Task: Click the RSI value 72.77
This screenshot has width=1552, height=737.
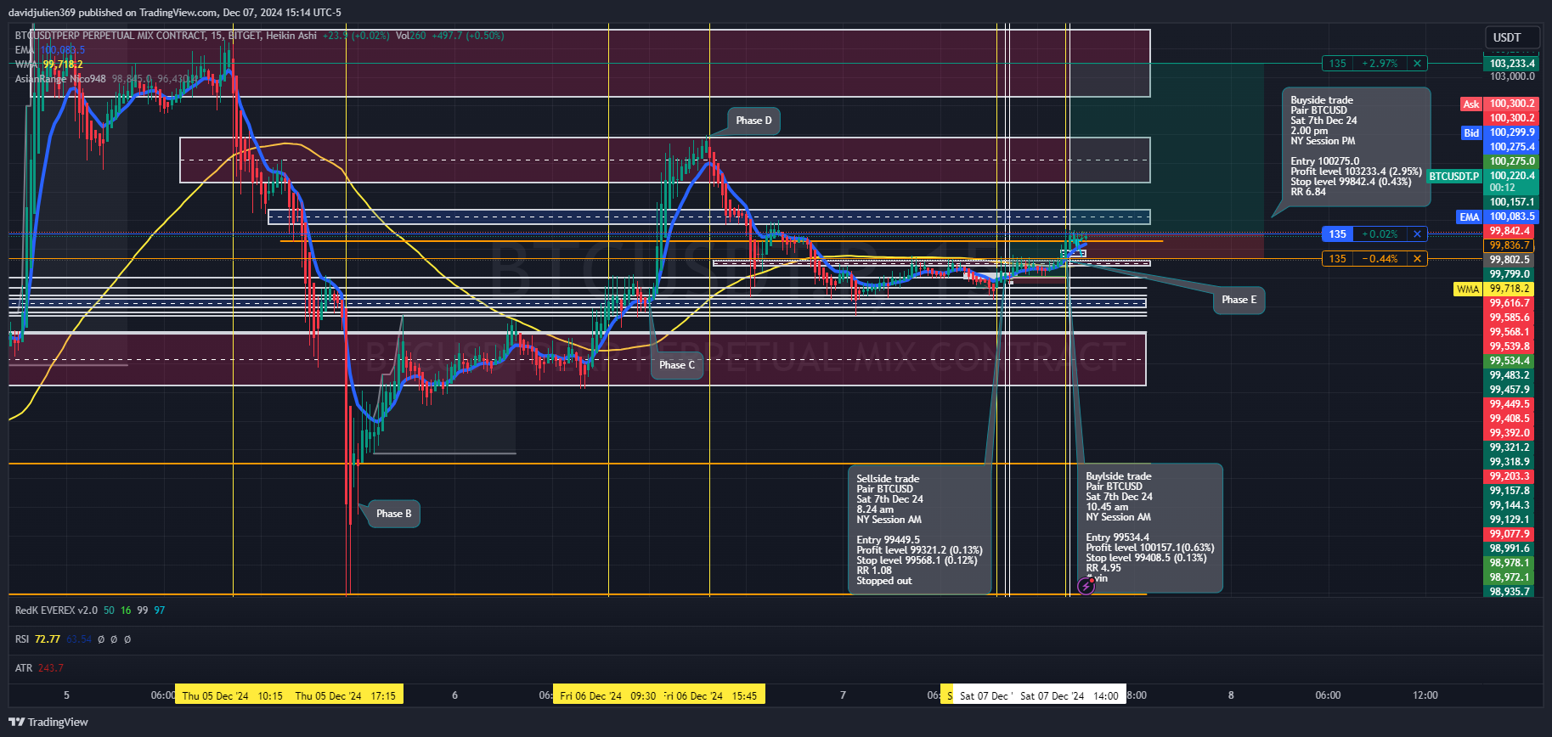Action: (x=48, y=639)
